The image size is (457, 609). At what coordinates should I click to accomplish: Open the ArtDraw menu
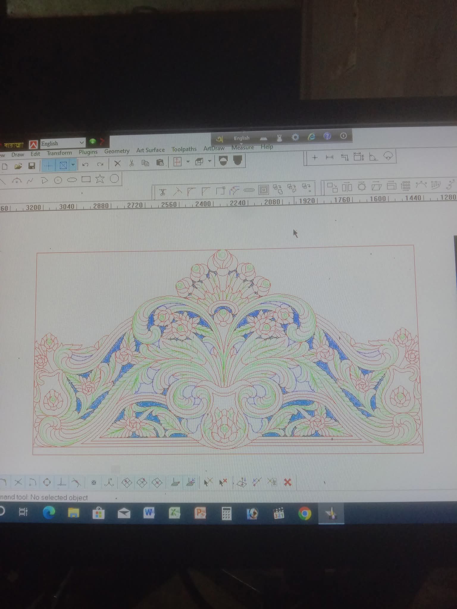pyautogui.click(x=214, y=148)
